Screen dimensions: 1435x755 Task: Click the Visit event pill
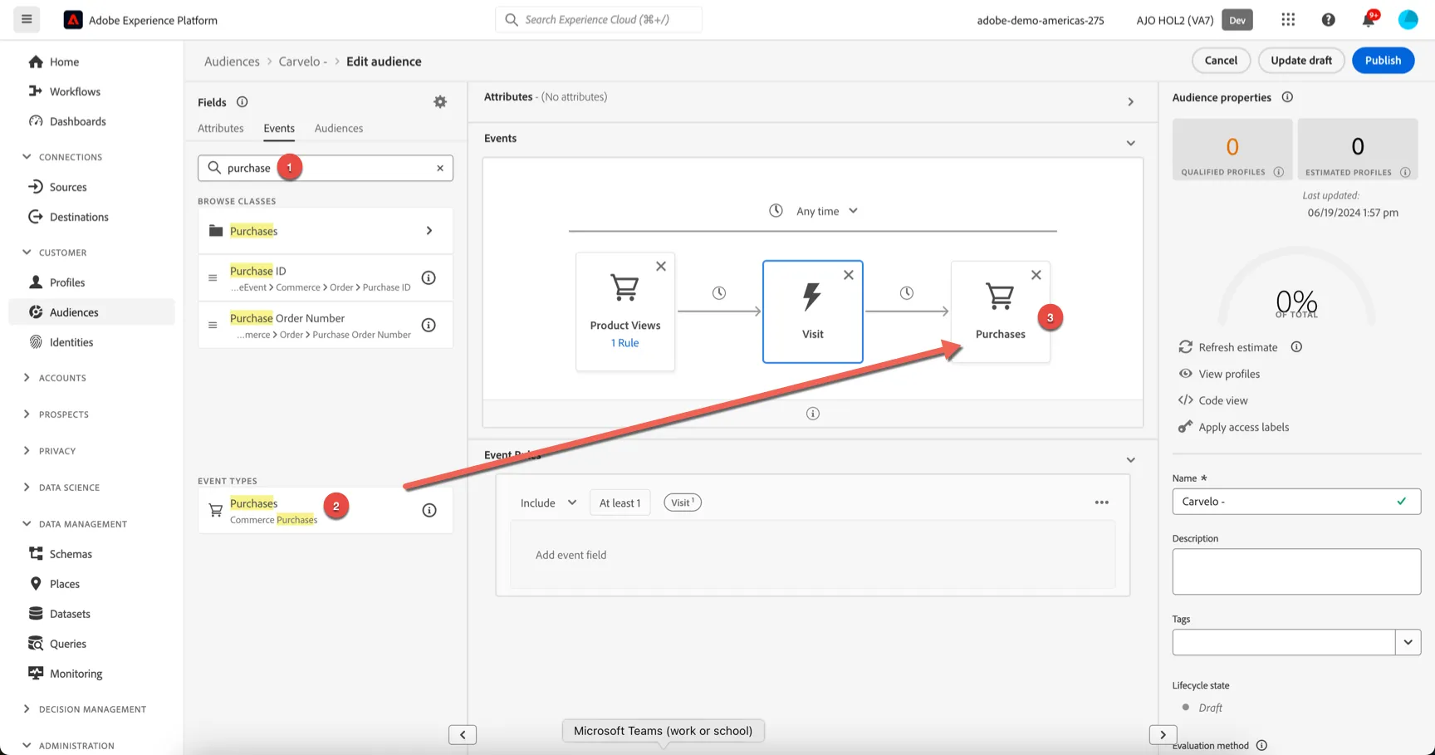point(682,503)
